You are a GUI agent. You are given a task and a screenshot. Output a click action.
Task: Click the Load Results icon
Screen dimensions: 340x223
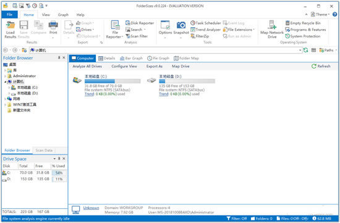coord(10,25)
